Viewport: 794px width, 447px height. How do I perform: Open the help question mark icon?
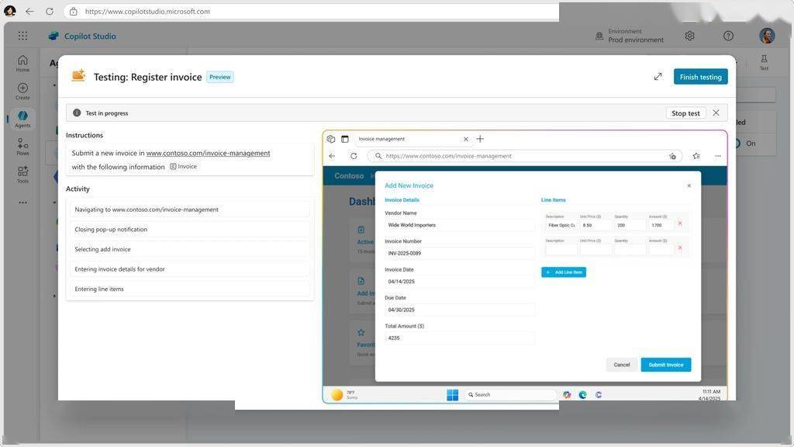pyautogui.click(x=728, y=36)
